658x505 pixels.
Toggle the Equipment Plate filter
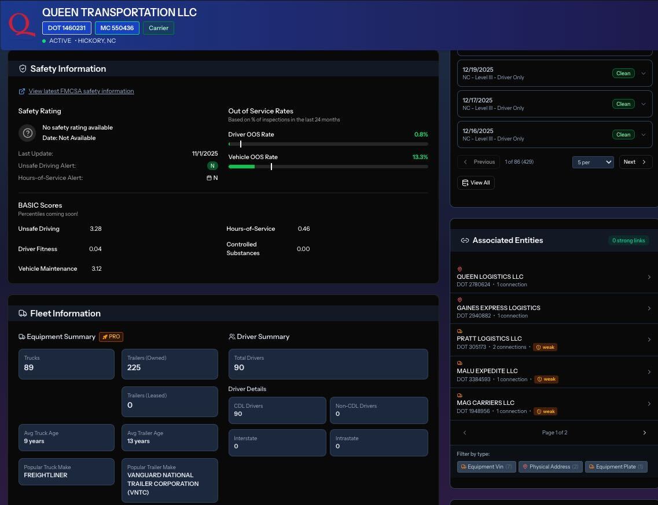pos(616,467)
